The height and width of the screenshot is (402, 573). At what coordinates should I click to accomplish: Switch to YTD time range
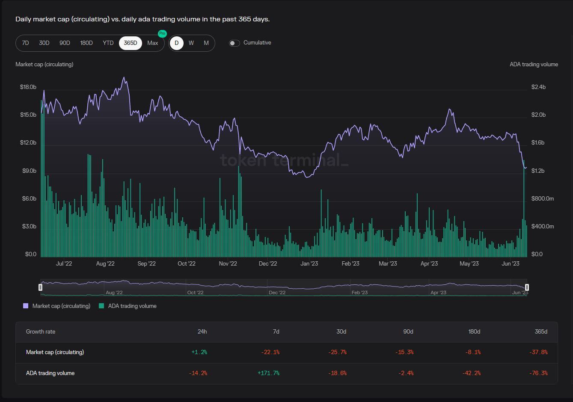pyautogui.click(x=108, y=43)
